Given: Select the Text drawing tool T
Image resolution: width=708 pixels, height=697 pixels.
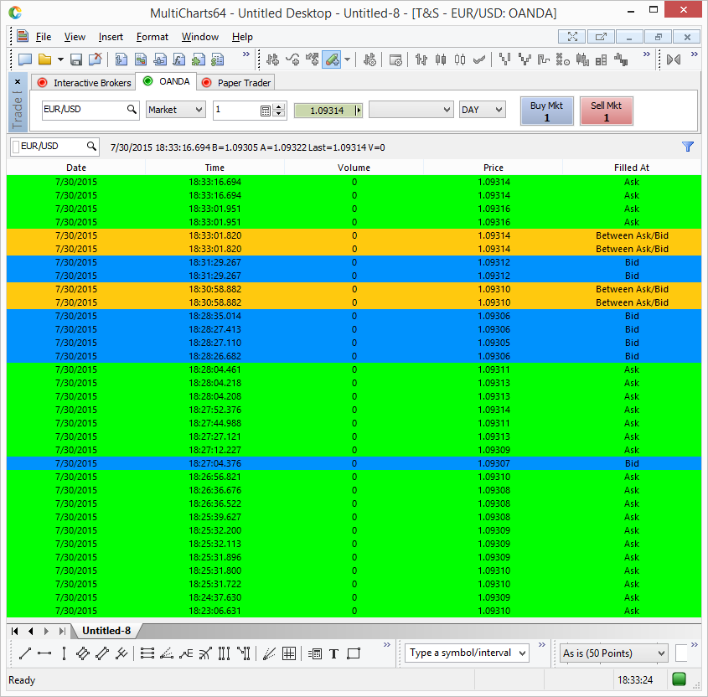Looking at the screenshot, I should (x=334, y=653).
